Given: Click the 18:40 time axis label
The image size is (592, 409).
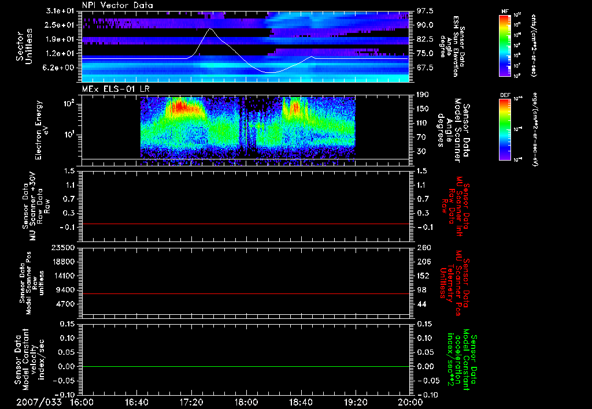Looking at the screenshot, I should tap(301, 402).
